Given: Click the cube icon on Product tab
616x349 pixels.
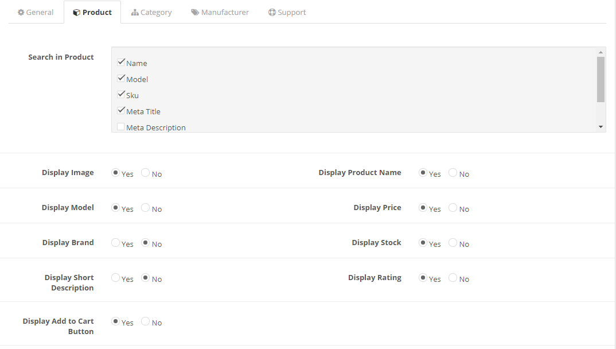Looking at the screenshot, I should (77, 12).
